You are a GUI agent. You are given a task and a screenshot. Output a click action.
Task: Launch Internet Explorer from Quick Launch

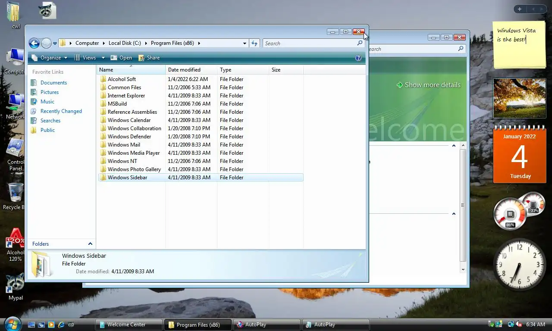click(61, 325)
